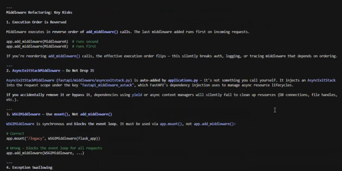Click code "app.add_middleware(WSGIMiddleware, ...)"
Screen dimensions: 342x171
click(x=45, y=153)
